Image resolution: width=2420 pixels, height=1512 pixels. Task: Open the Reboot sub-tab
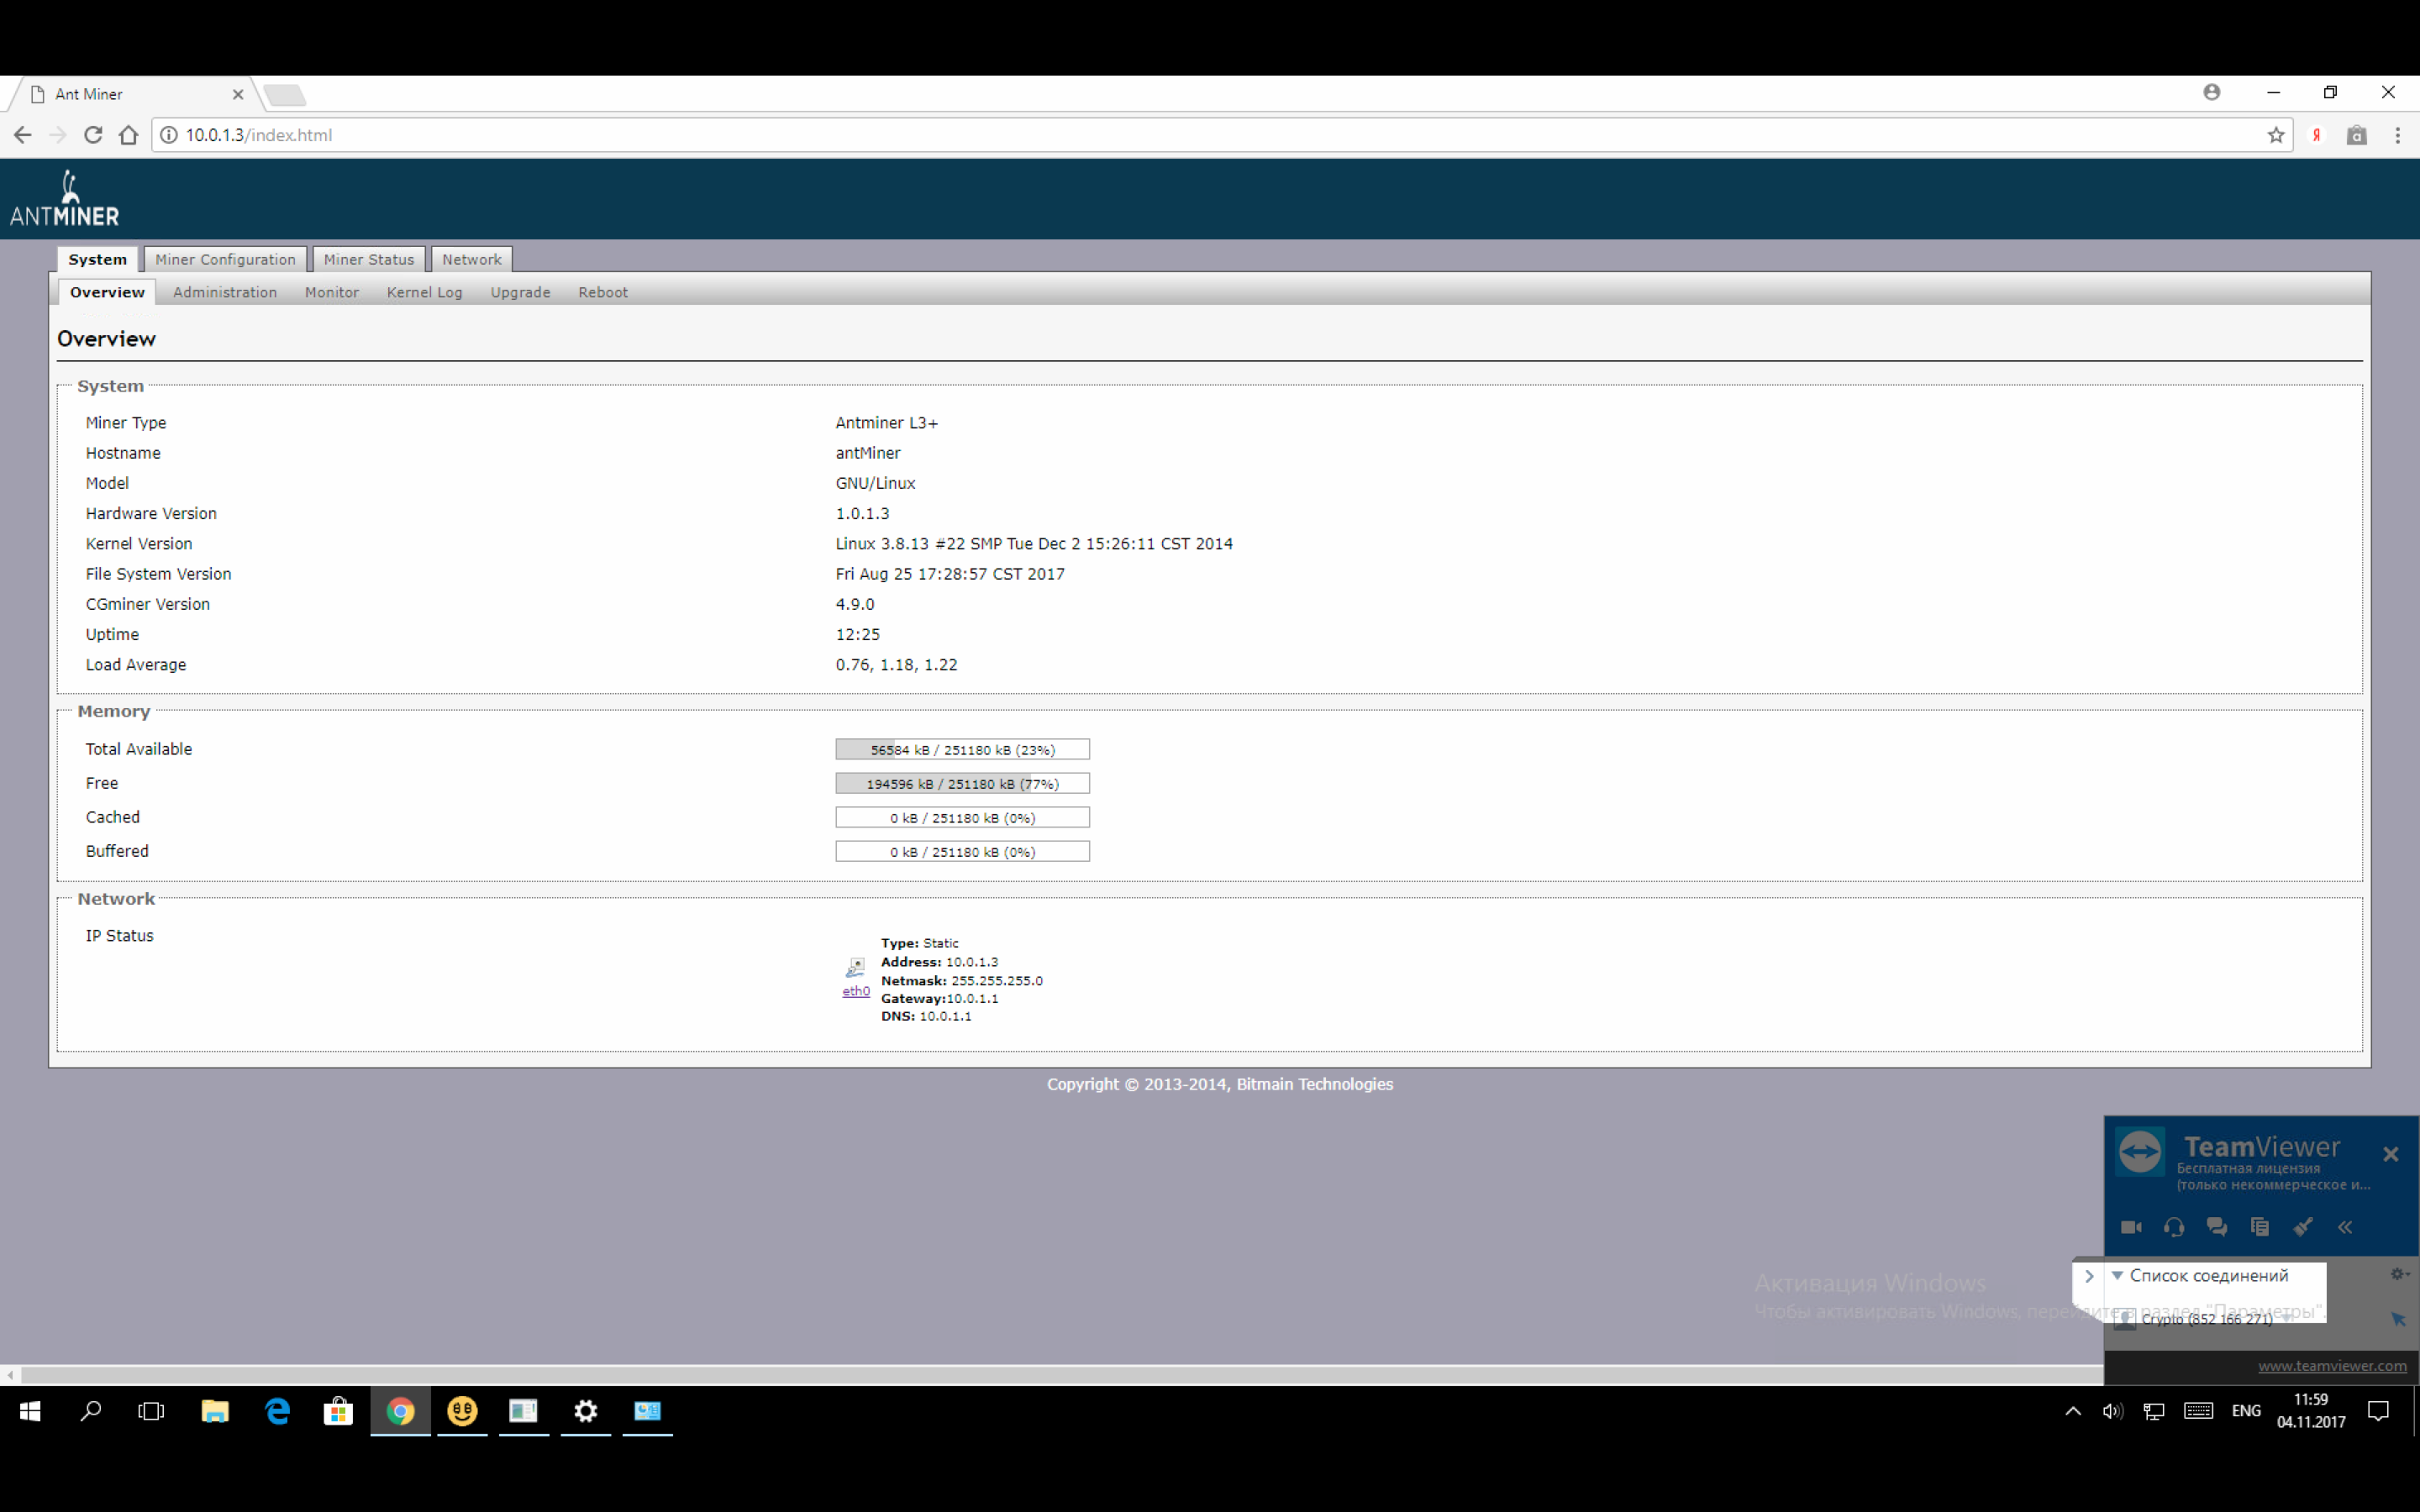(603, 292)
